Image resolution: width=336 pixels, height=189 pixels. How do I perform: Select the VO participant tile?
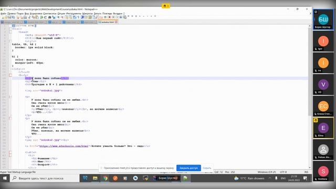coord(323,85)
